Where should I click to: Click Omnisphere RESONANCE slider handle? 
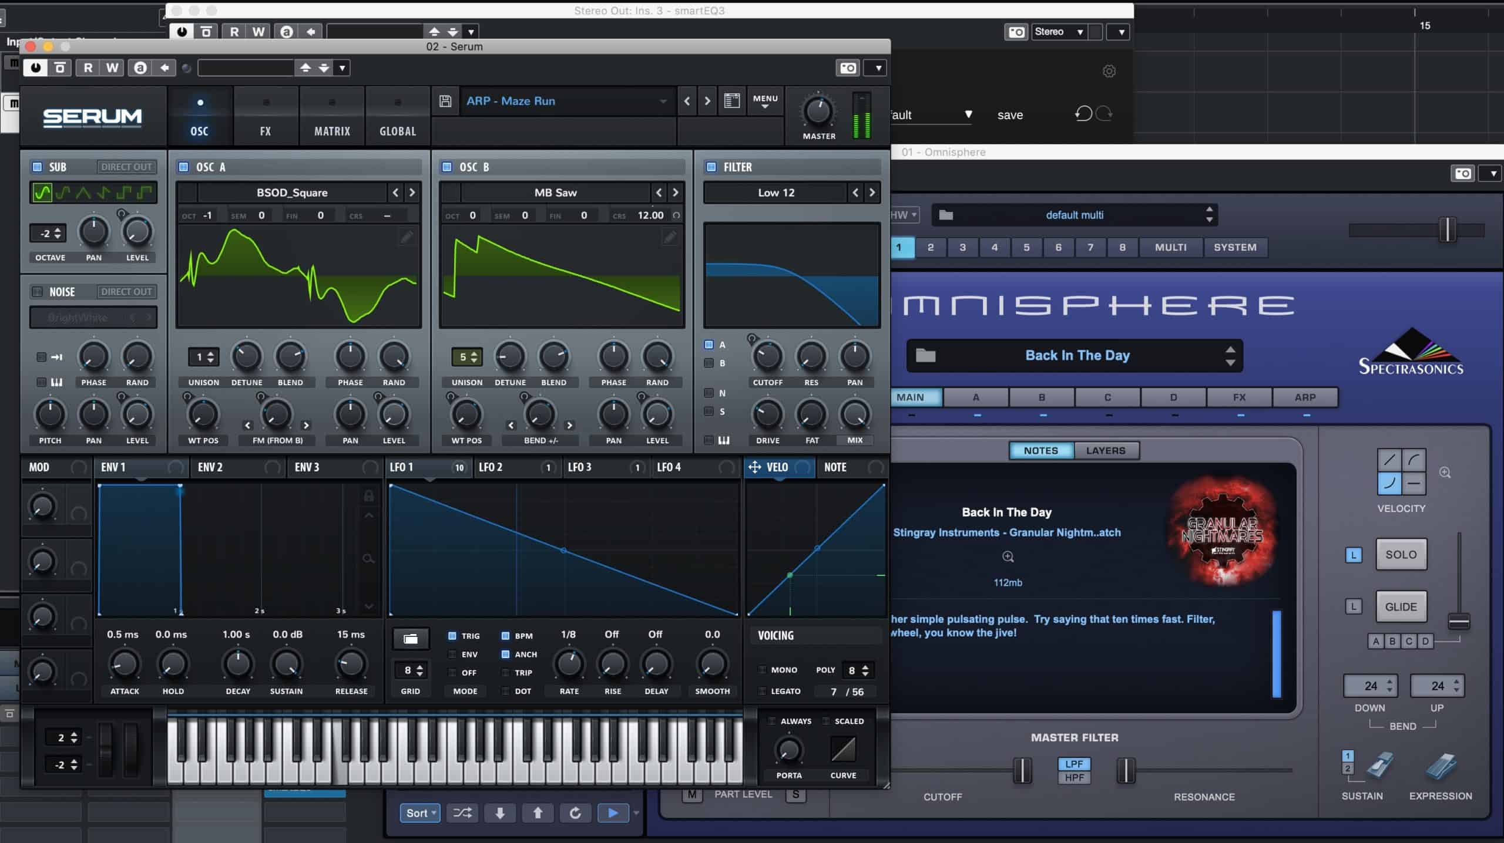click(x=1126, y=770)
